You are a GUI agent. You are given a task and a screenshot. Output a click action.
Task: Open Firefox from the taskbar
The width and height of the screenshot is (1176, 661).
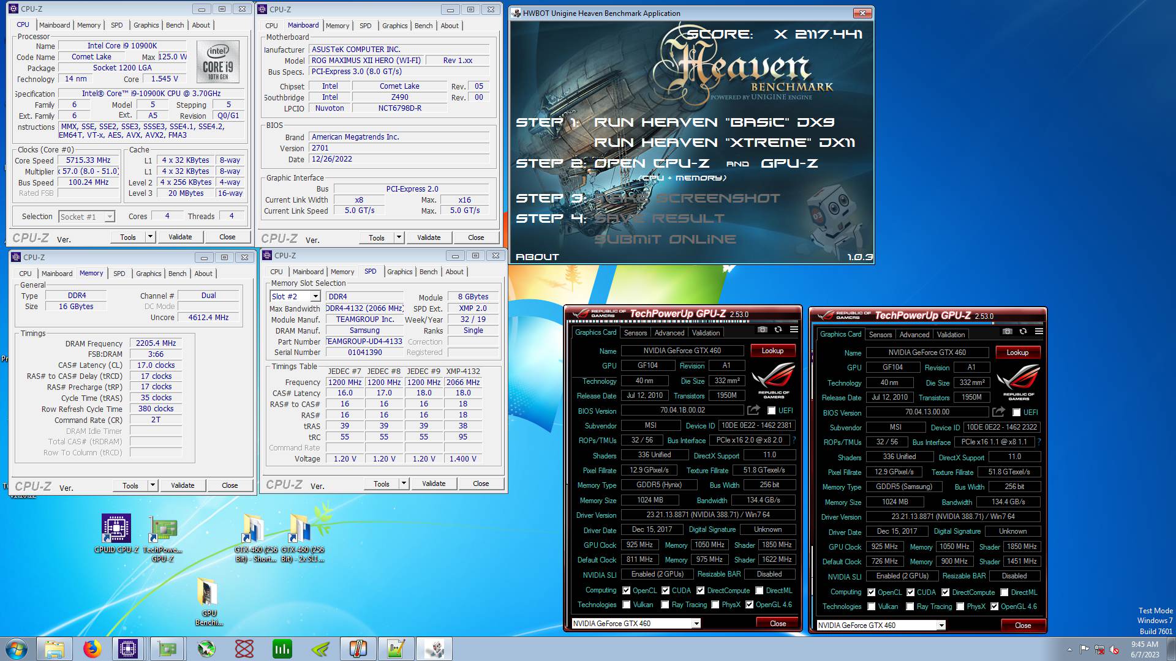[92, 649]
